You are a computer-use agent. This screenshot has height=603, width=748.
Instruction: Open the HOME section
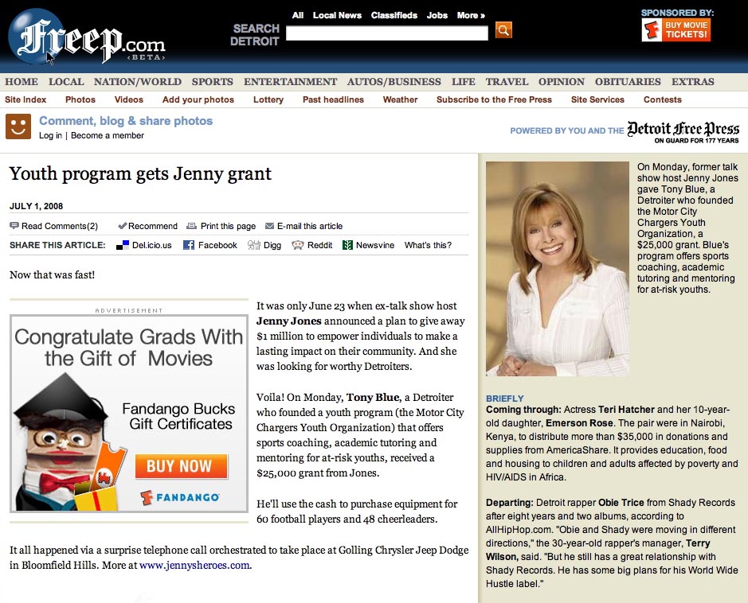[22, 81]
